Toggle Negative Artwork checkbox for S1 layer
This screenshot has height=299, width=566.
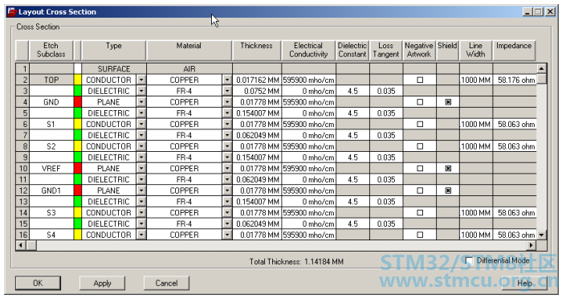pos(420,124)
